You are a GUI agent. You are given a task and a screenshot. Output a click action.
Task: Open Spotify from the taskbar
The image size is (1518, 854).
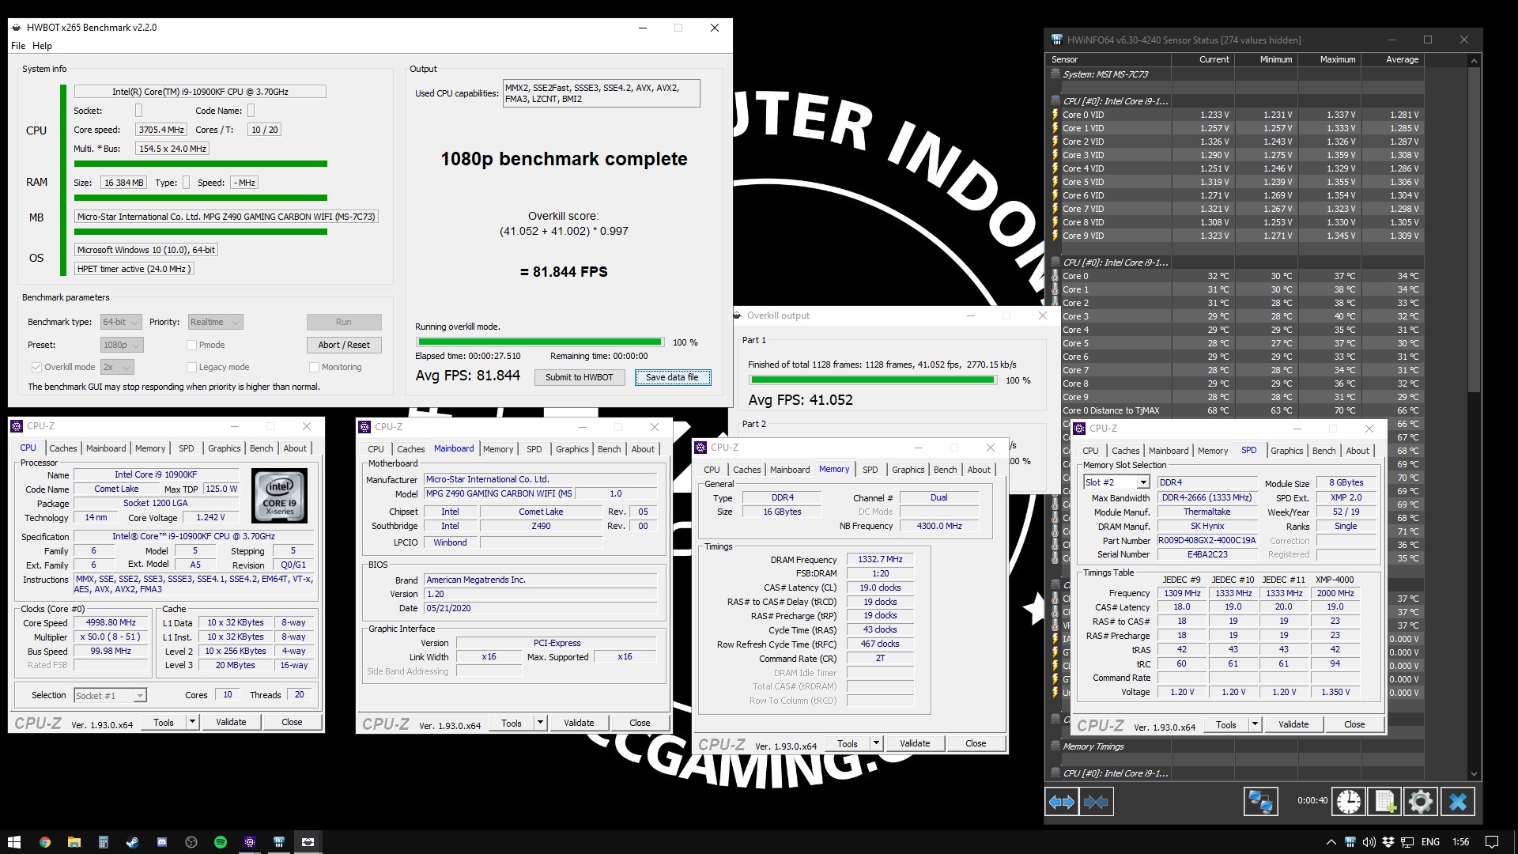(x=221, y=842)
